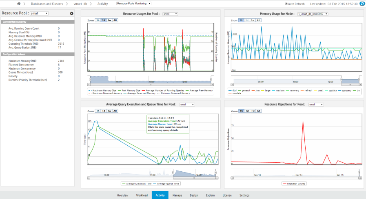This screenshot has height=199, width=366.
Task: Set Resource Usages chart zoom to 1w
Action: click(x=110, y=20)
